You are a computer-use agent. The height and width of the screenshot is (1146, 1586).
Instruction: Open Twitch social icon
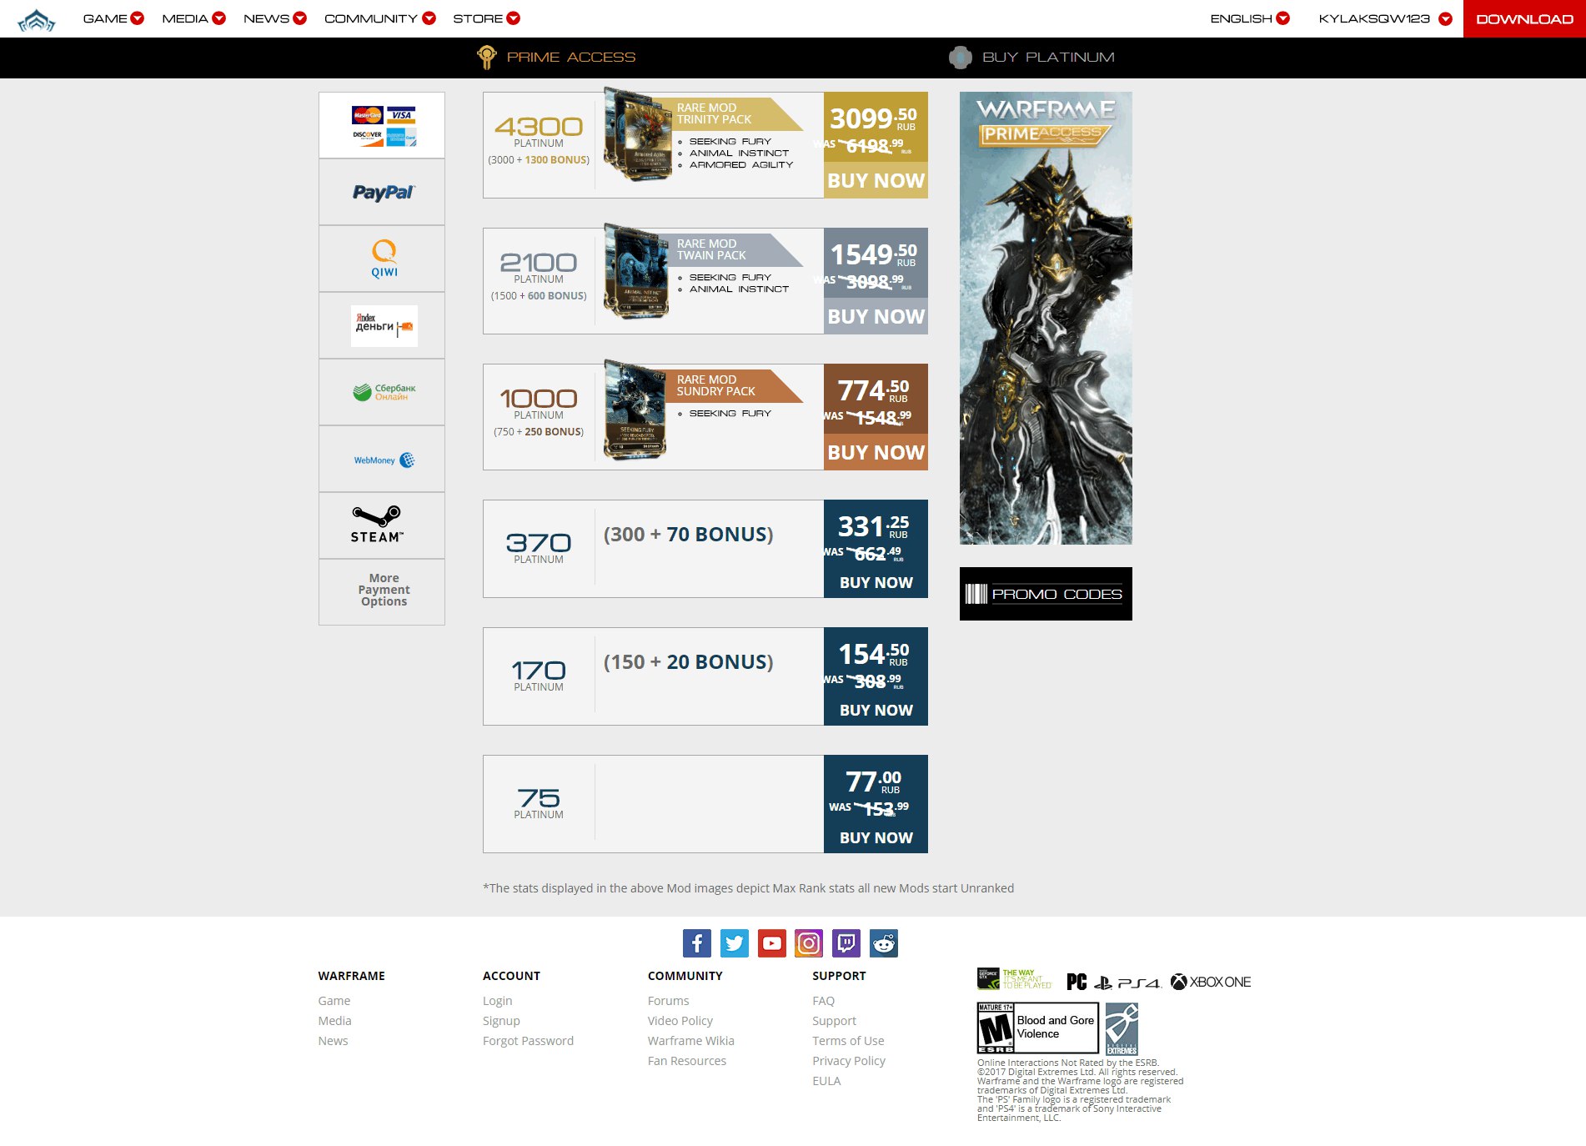846,943
